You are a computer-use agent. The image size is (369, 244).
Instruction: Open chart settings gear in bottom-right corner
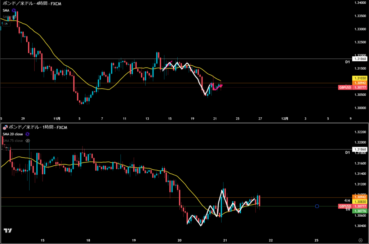tap(360, 240)
